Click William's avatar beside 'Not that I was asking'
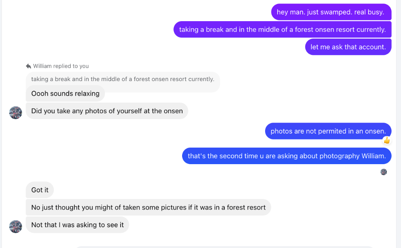The width and height of the screenshot is (401, 248). coord(16,226)
